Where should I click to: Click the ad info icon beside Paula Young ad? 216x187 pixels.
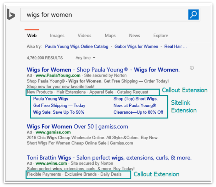point(192,68)
